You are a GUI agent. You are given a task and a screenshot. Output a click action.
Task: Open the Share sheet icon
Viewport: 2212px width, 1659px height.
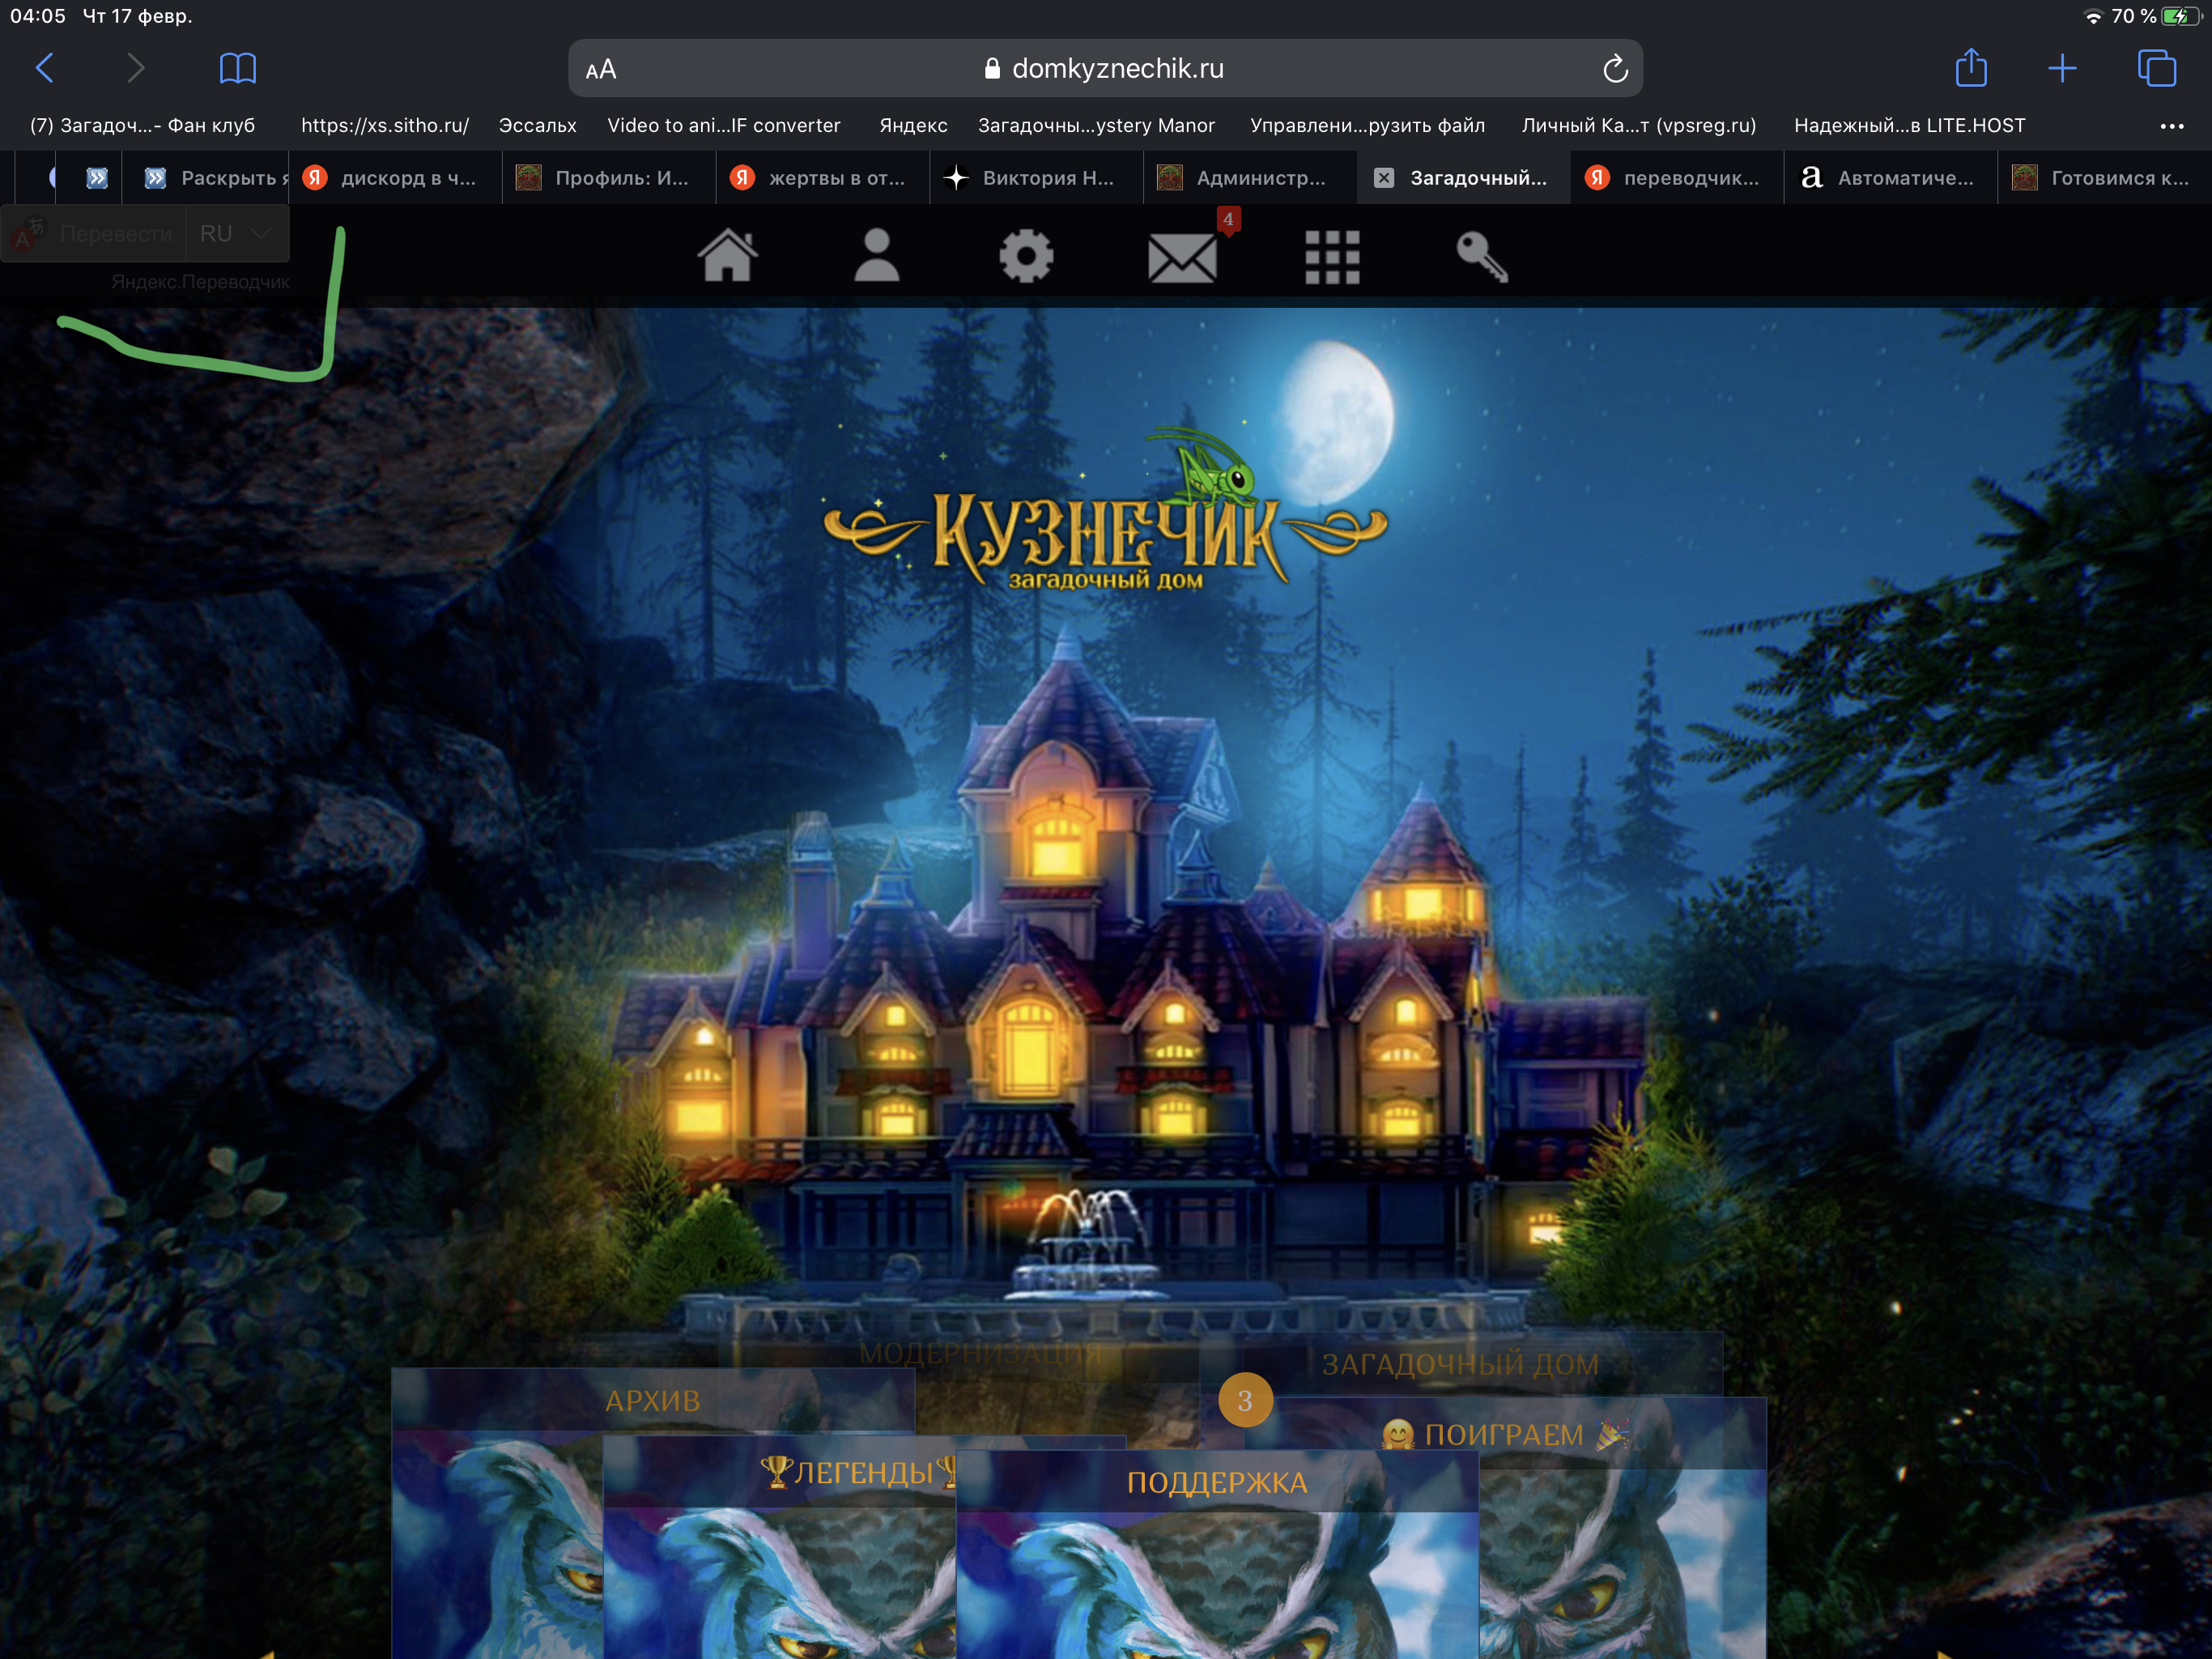(x=1971, y=67)
